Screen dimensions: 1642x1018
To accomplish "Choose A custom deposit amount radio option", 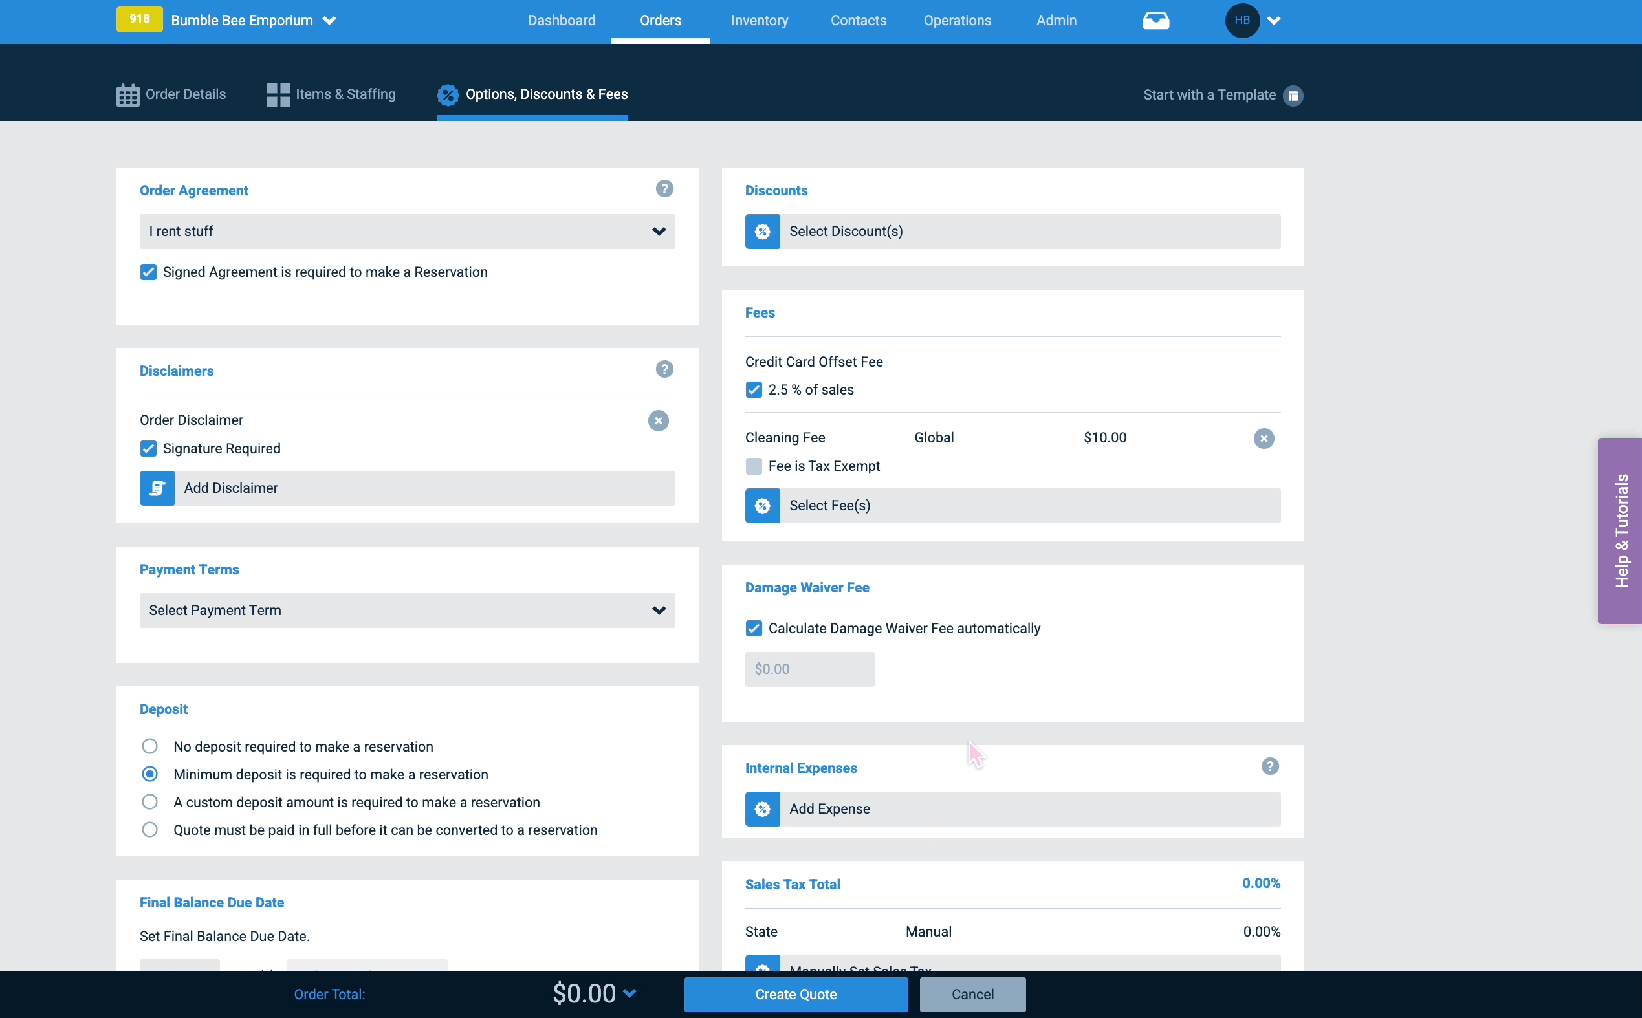I will pyautogui.click(x=149, y=803).
